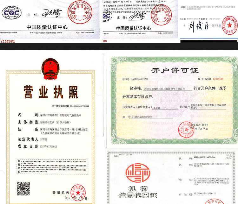Click 中国质量认证中心 on the left certificate
The width and height of the screenshot is (238, 204).
point(47,27)
